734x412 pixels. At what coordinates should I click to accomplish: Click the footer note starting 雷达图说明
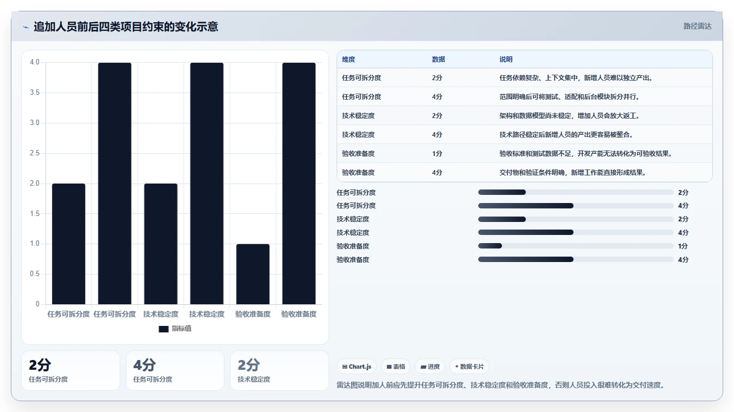click(x=501, y=385)
